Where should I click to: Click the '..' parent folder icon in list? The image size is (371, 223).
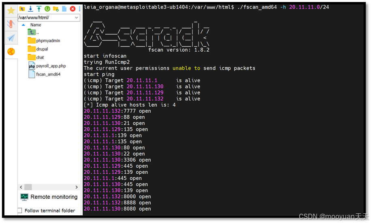click(x=32, y=32)
